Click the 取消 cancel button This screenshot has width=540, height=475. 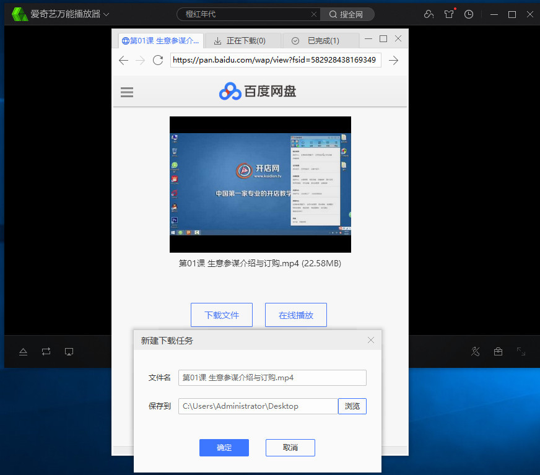pos(290,448)
